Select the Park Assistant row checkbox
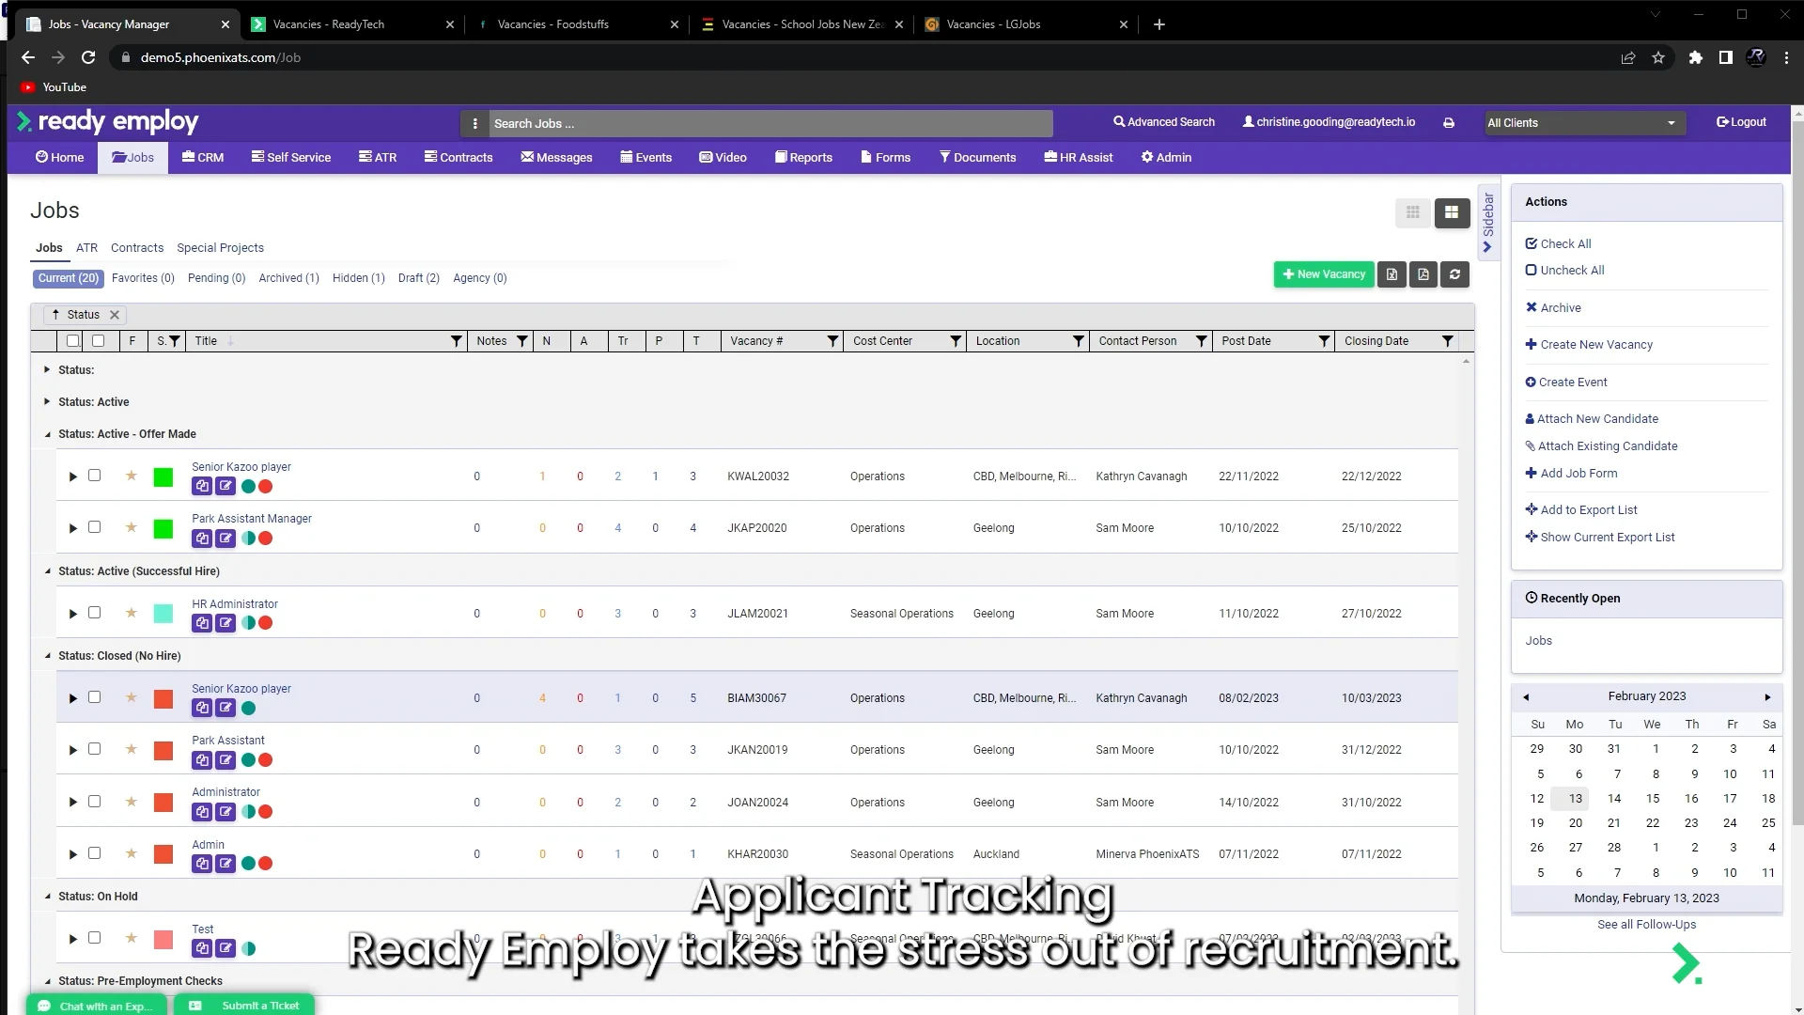Screen dimensions: 1804x1015 click(94, 749)
